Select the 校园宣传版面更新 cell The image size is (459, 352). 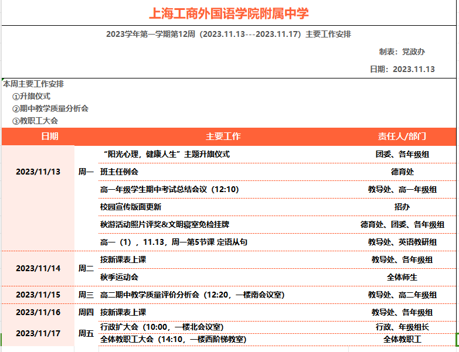tap(131, 207)
